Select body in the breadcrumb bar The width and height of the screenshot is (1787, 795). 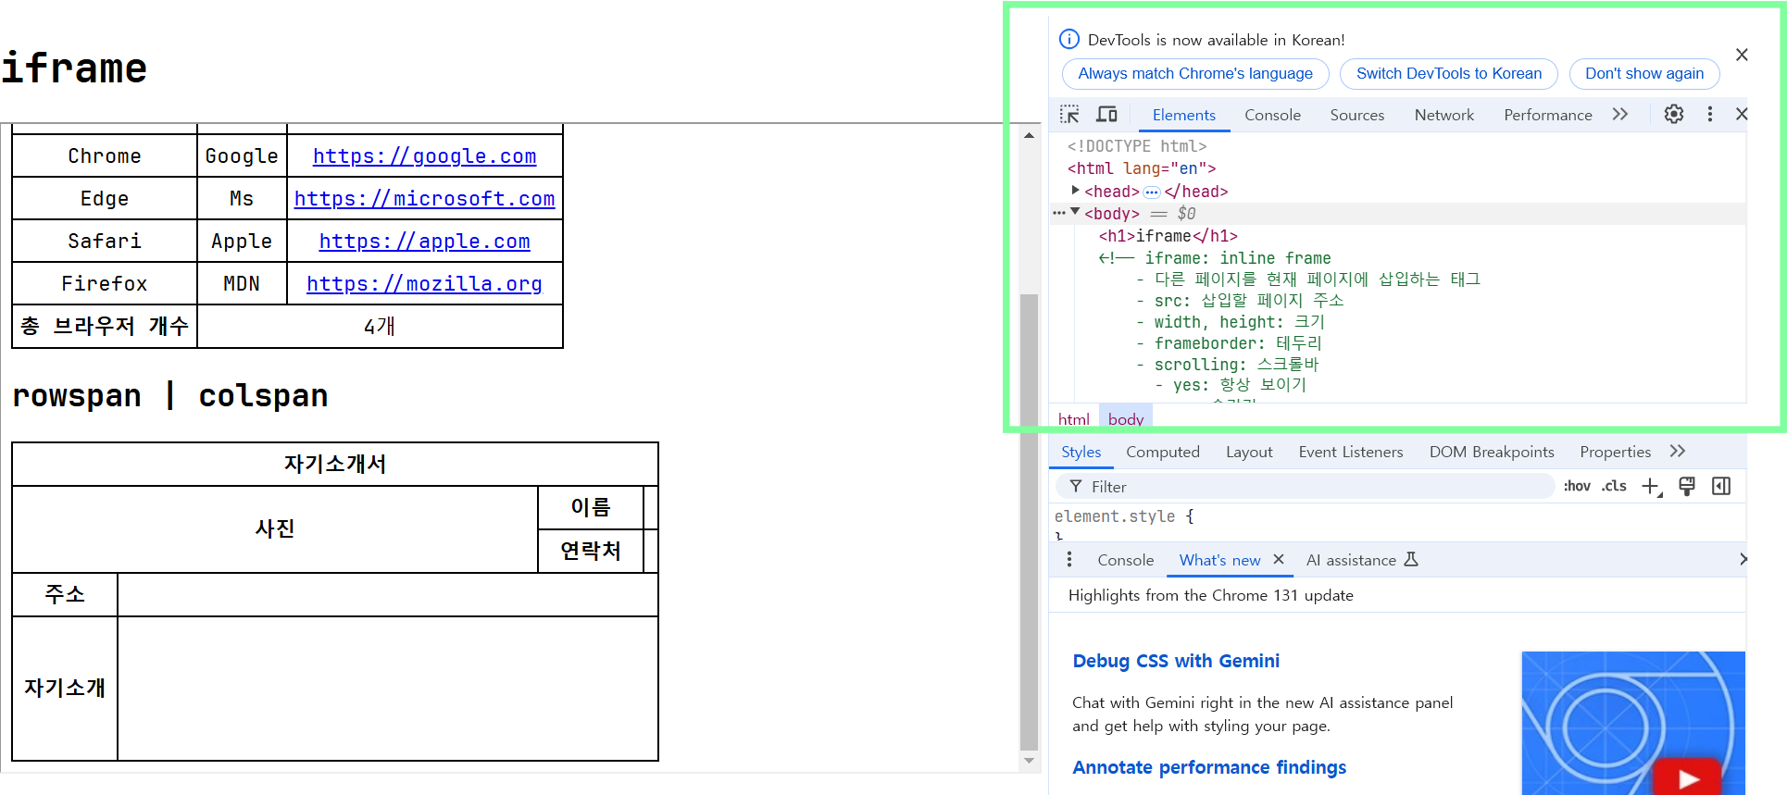click(x=1126, y=419)
